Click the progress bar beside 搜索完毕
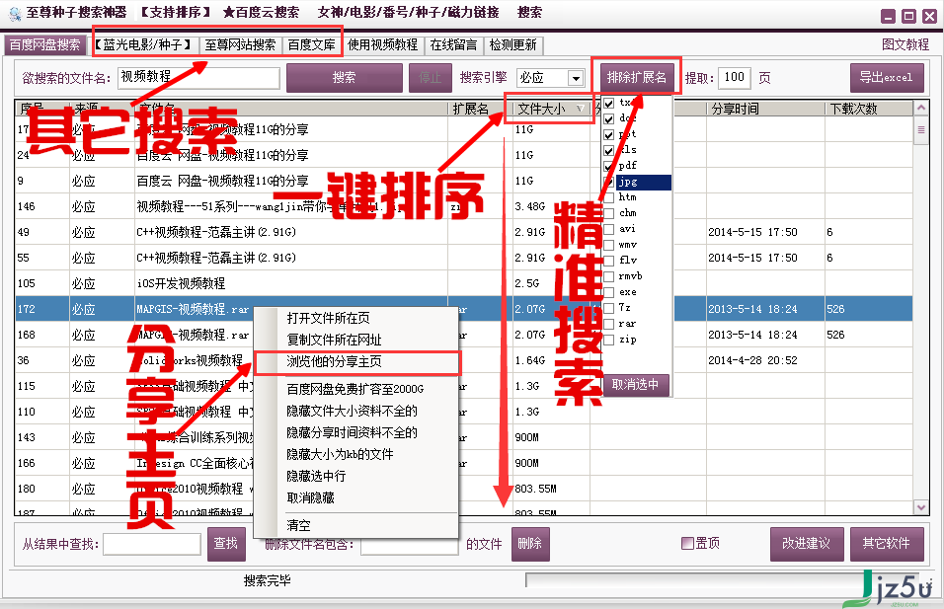The image size is (944, 609). point(723,580)
